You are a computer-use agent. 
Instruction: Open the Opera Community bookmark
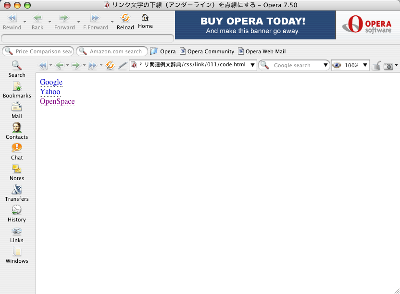[207, 51]
